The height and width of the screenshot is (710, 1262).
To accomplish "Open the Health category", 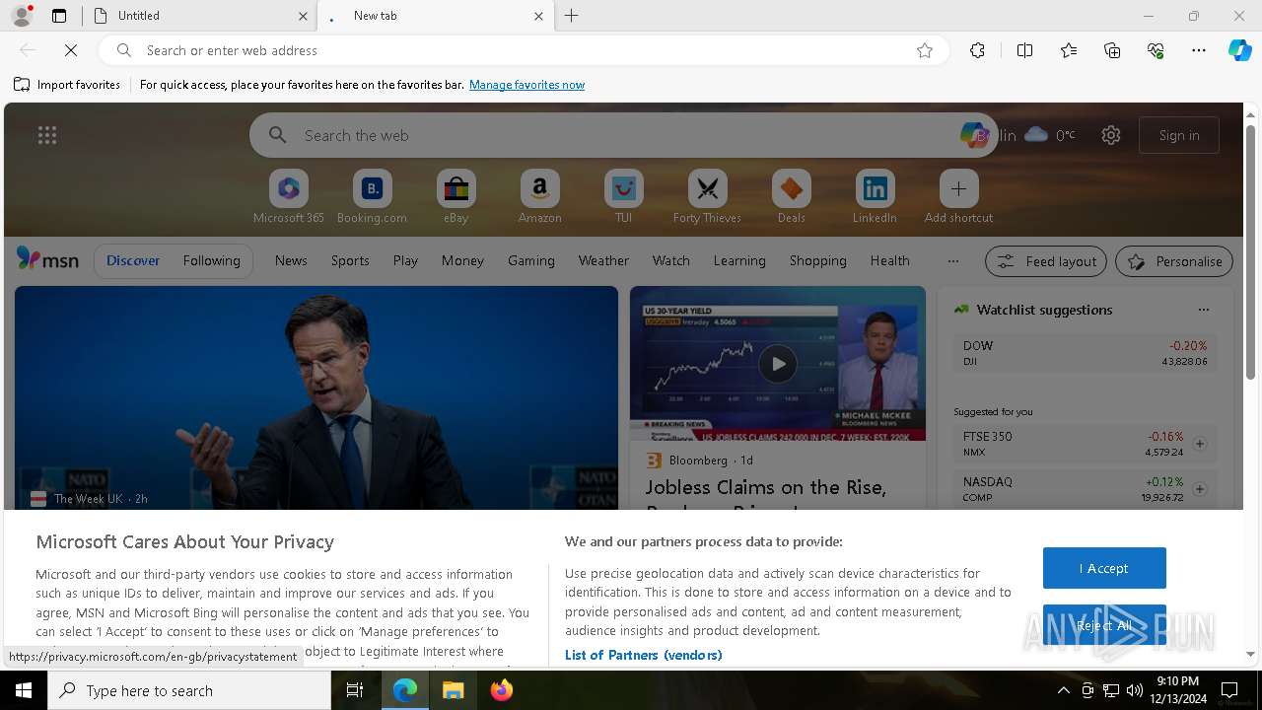I will tap(889, 260).
